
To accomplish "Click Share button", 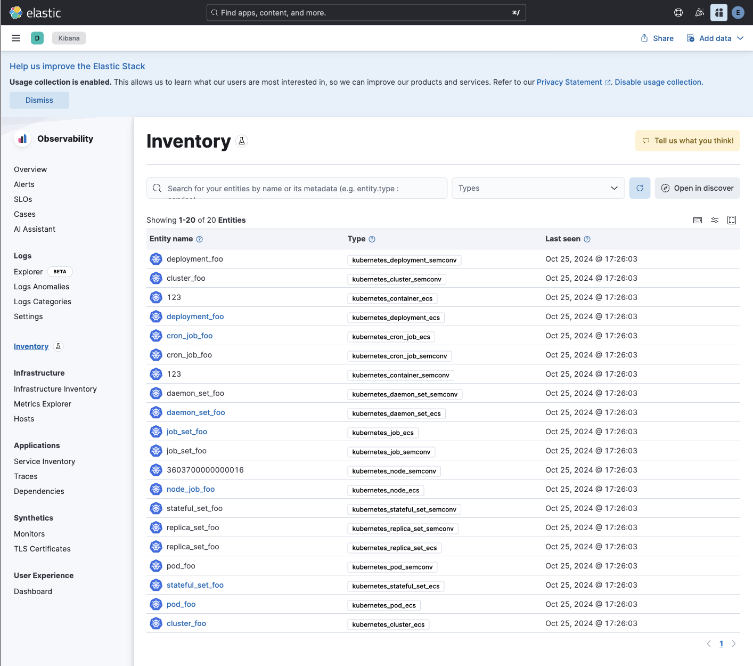I will [657, 38].
